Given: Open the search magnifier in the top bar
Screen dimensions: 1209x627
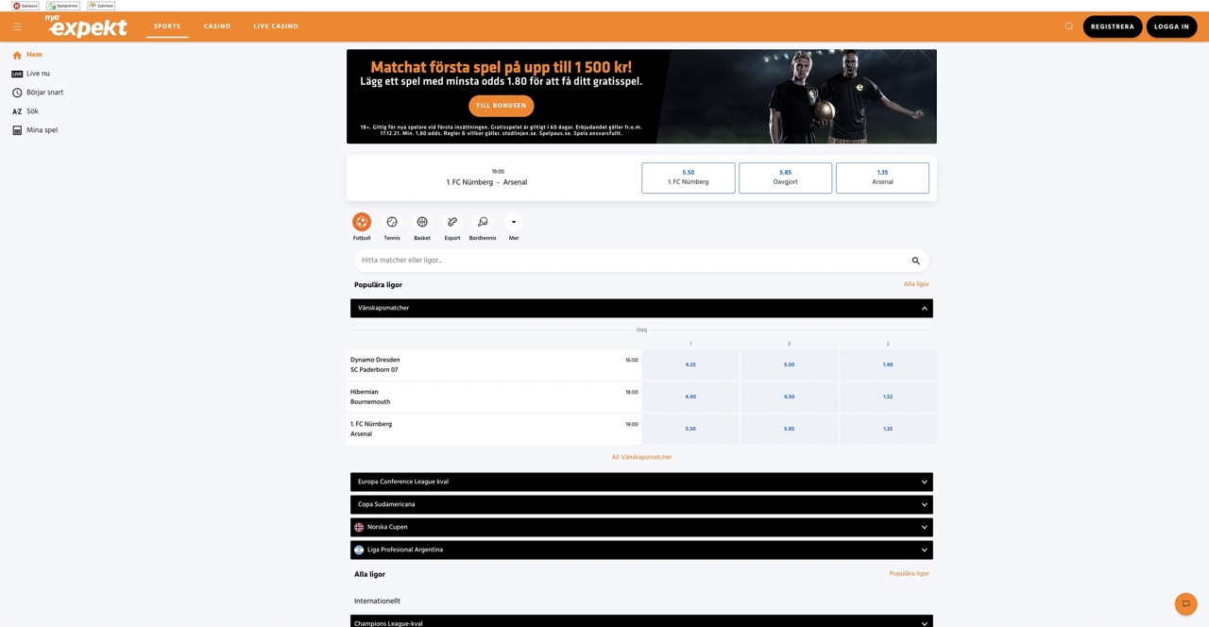Looking at the screenshot, I should [x=1068, y=25].
